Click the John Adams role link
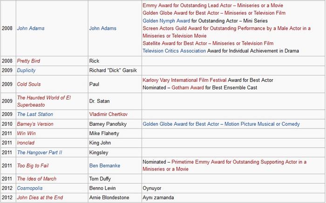This screenshot has height=203, width=326. click(x=102, y=28)
